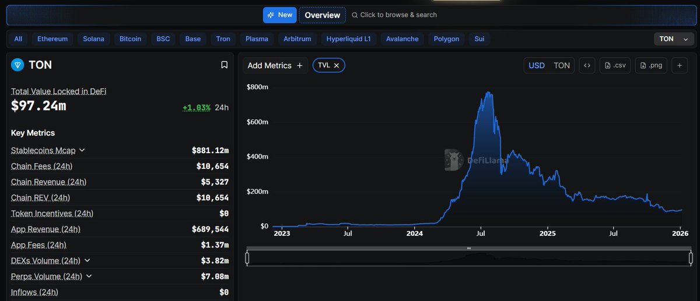This screenshot has width=700, height=301.
Task: Click the plus icon right of .png
Action: [680, 65]
